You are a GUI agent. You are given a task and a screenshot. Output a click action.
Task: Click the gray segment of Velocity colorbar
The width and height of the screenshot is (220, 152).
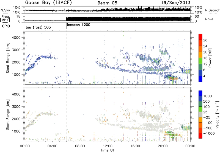[200, 114]
